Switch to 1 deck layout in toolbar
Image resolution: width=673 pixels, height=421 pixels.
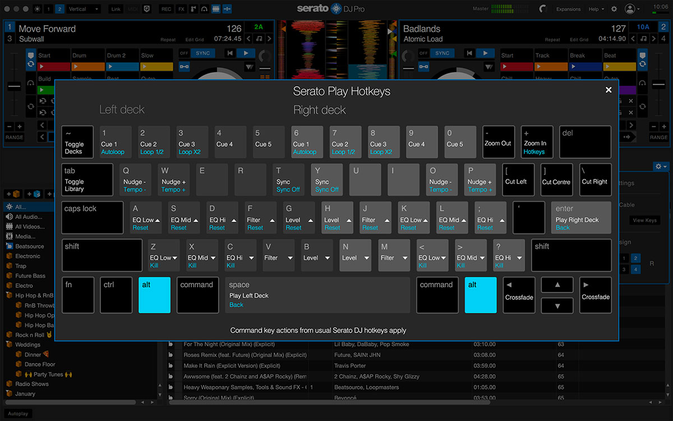[x=48, y=9]
